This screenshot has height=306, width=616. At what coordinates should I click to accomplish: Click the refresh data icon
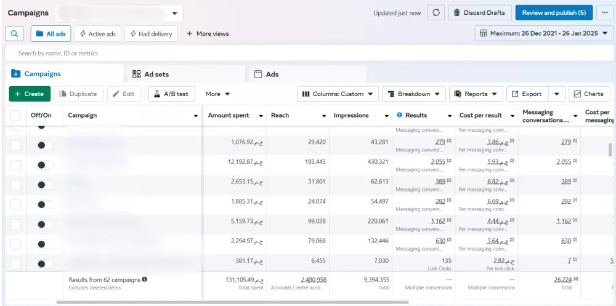[x=436, y=13]
